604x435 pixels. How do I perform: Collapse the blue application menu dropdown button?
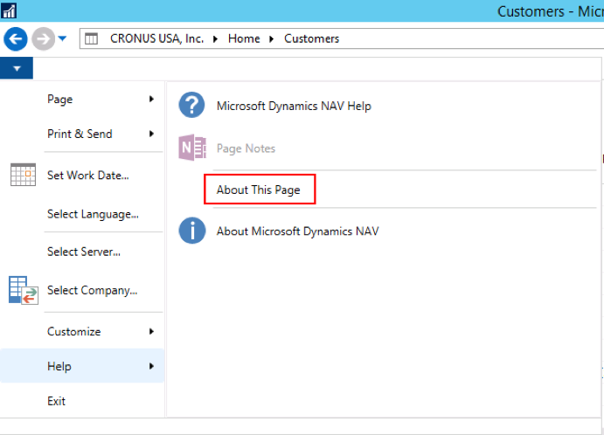coord(17,68)
